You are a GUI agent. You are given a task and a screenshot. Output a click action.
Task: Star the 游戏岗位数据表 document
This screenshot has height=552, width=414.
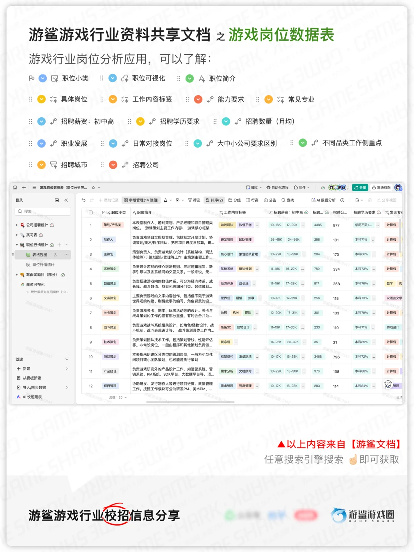point(93,187)
